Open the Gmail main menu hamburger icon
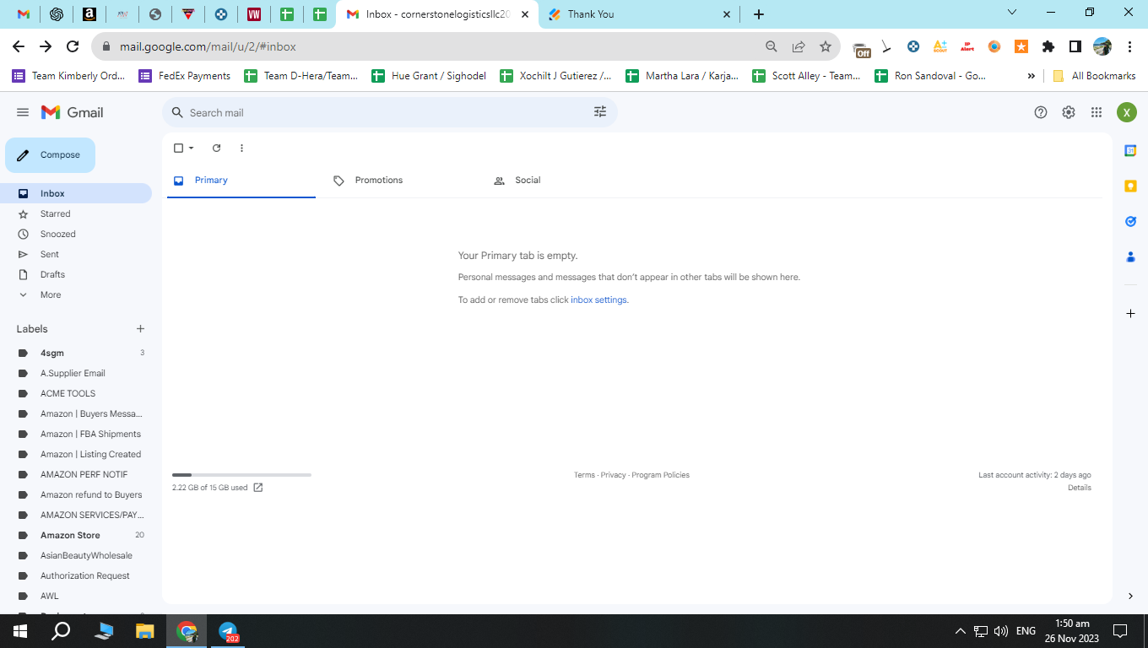1148x648 pixels. tap(23, 112)
